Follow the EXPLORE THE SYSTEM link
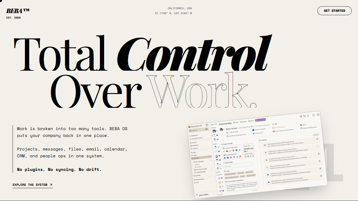 tap(32, 185)
